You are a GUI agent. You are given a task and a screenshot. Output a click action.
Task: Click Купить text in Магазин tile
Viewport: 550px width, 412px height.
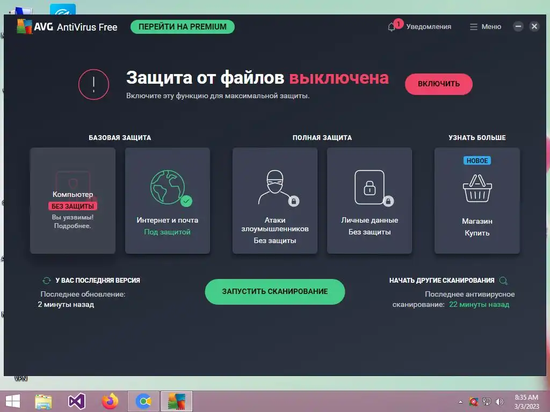coord(477,233)
